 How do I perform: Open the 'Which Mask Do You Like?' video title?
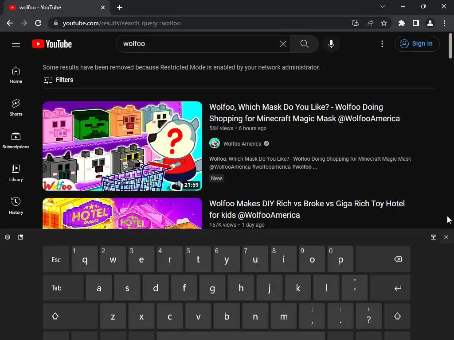[x=304, y=113]
